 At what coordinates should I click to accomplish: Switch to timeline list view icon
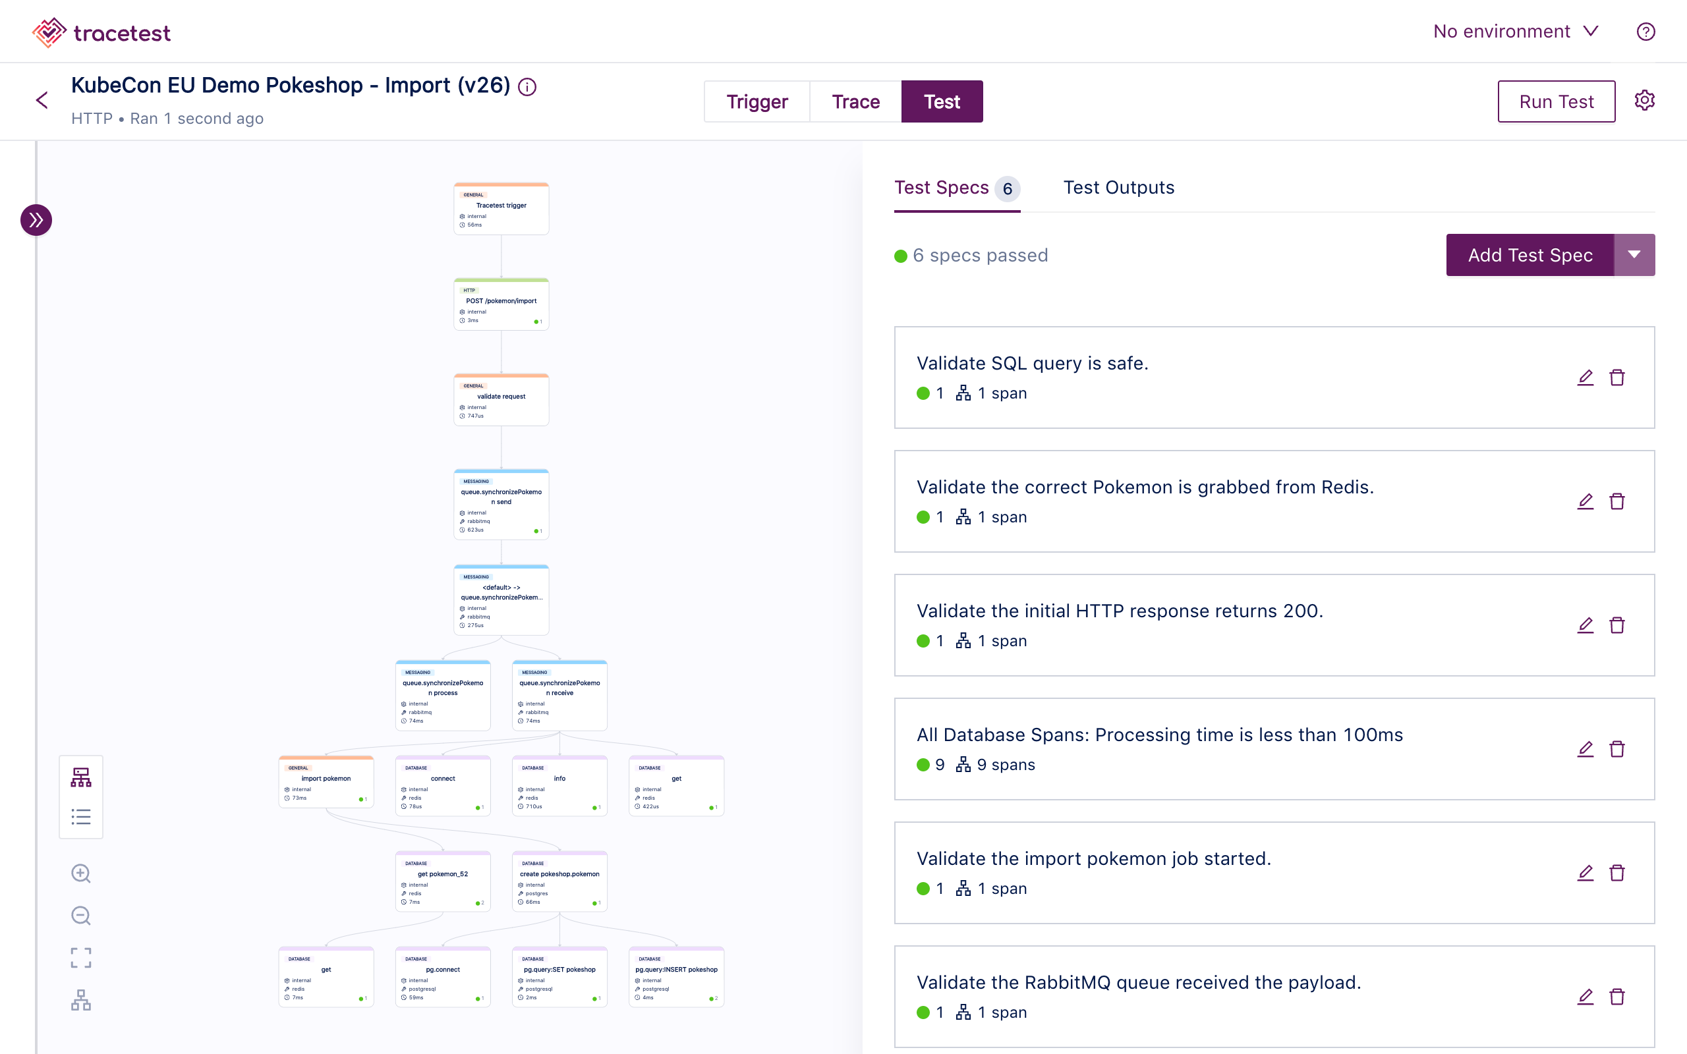coord(81,816)
